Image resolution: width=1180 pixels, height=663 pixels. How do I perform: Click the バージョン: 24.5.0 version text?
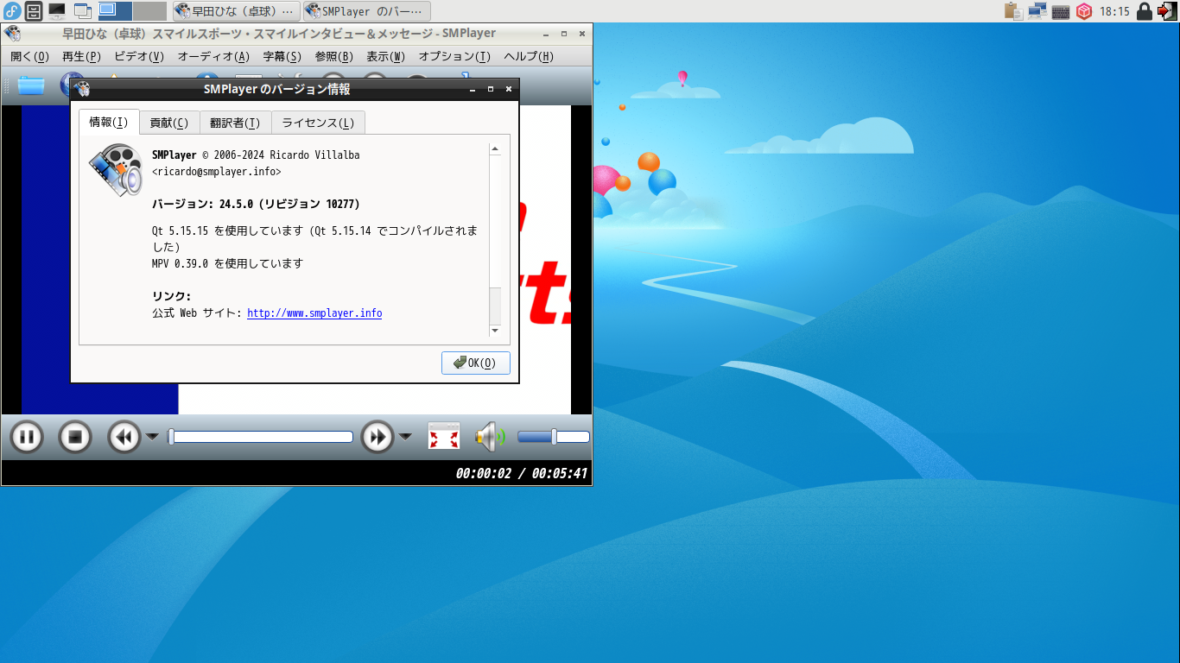(x=256, y=205)
